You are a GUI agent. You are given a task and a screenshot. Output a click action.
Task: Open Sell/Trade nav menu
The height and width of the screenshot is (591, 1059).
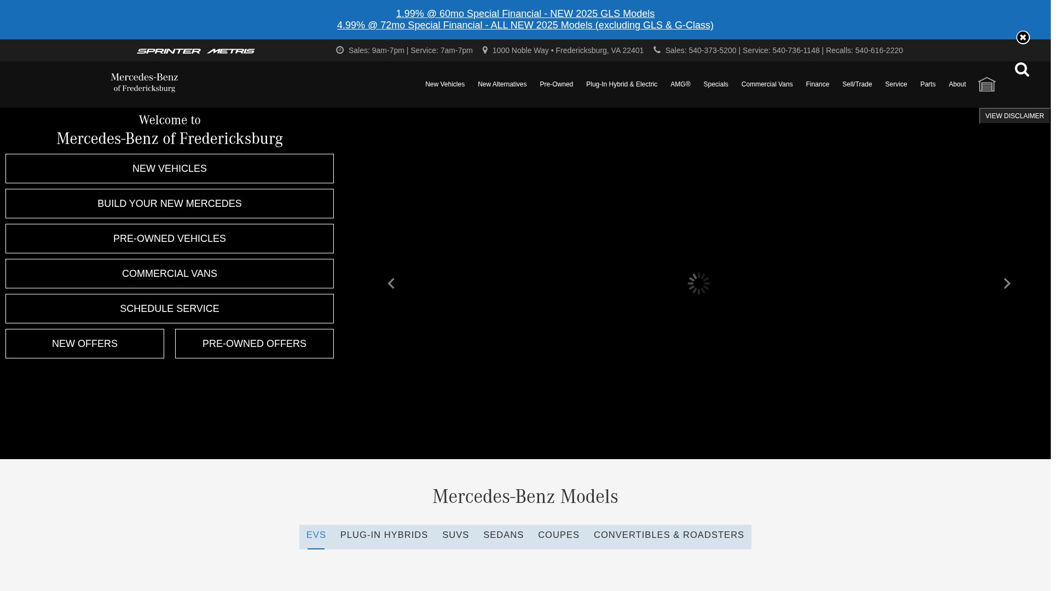coord(857,84)
